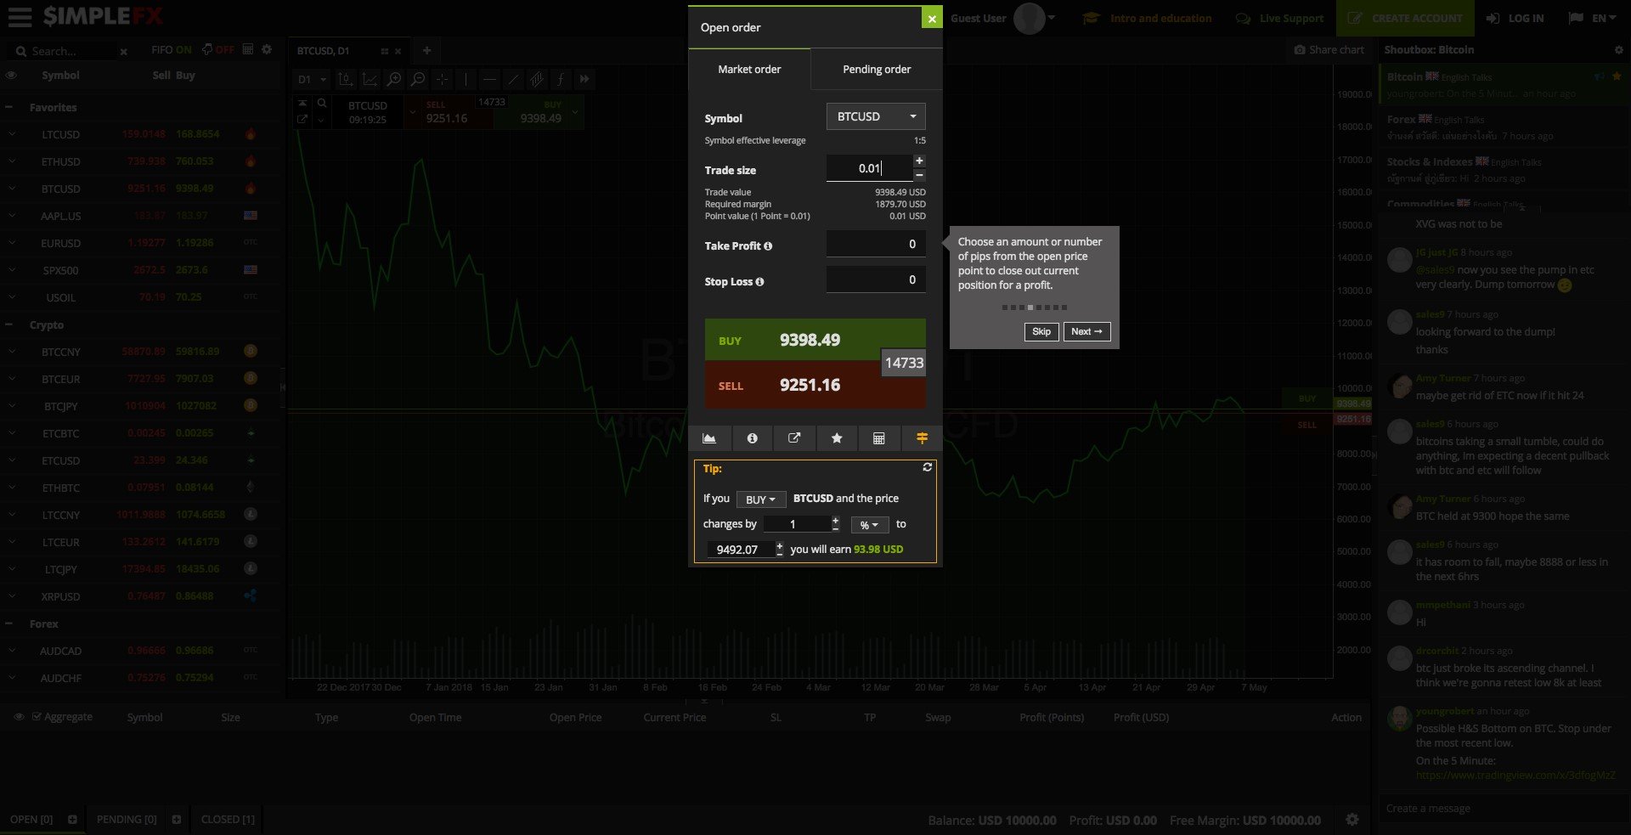This screenshot has width=1631, height=835.
Task: Click the pop-out external link icon in dialog
Action: 794,438
